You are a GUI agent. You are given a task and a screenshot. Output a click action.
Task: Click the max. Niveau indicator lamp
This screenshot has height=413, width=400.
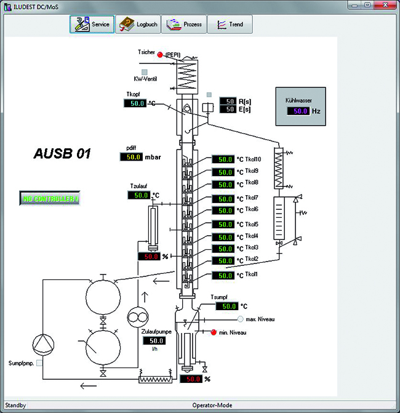(x=241, y=319)
